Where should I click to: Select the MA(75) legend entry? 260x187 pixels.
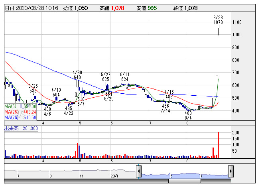tap(20, 118)
